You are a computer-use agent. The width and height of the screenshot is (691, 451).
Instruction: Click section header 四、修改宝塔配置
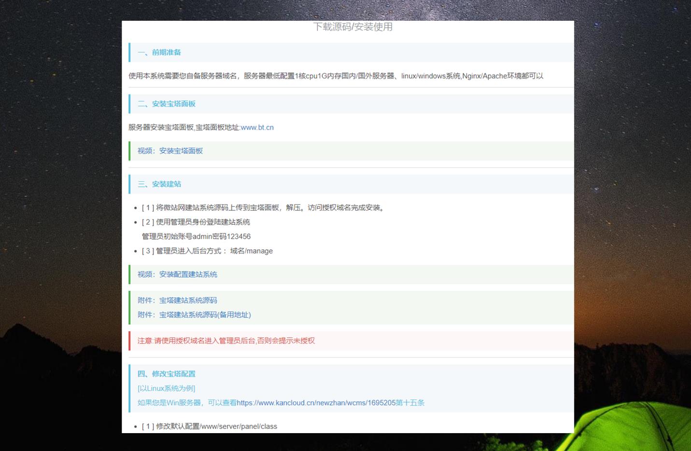(x=167, y=374)
